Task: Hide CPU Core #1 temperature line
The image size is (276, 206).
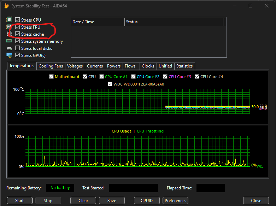Action: (101, 77)
